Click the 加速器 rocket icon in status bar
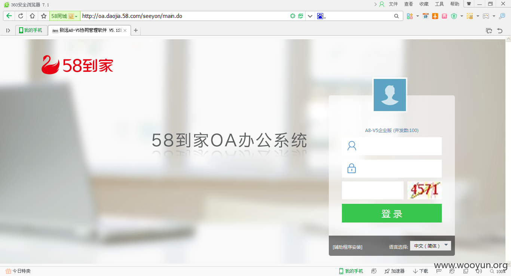 click(394, 271)
